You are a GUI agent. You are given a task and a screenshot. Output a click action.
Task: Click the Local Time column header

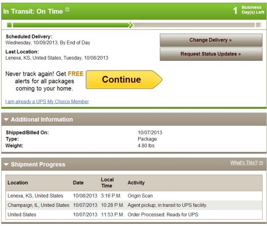coord(107,183)
